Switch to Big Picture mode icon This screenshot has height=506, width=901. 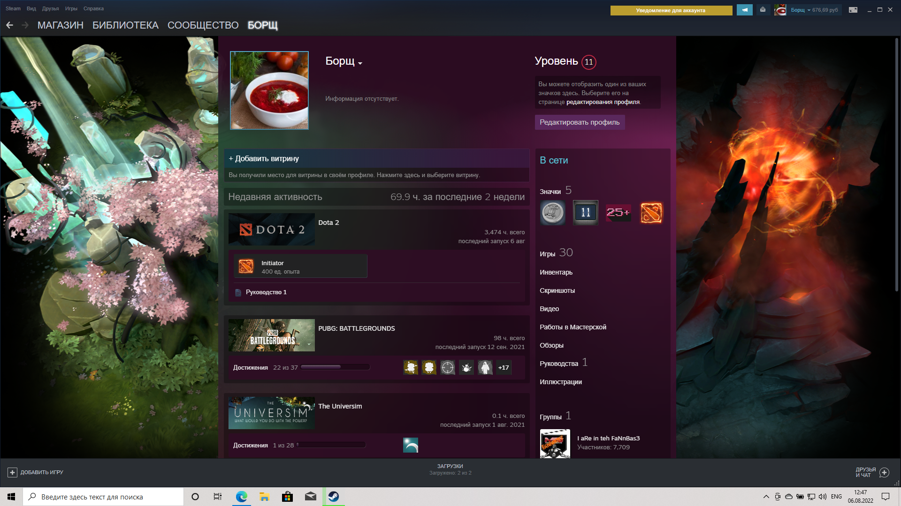click(x=853, y=10)
